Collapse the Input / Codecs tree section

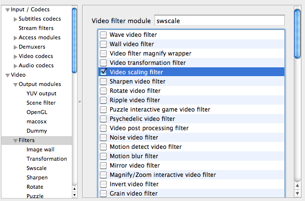(7, 10)
